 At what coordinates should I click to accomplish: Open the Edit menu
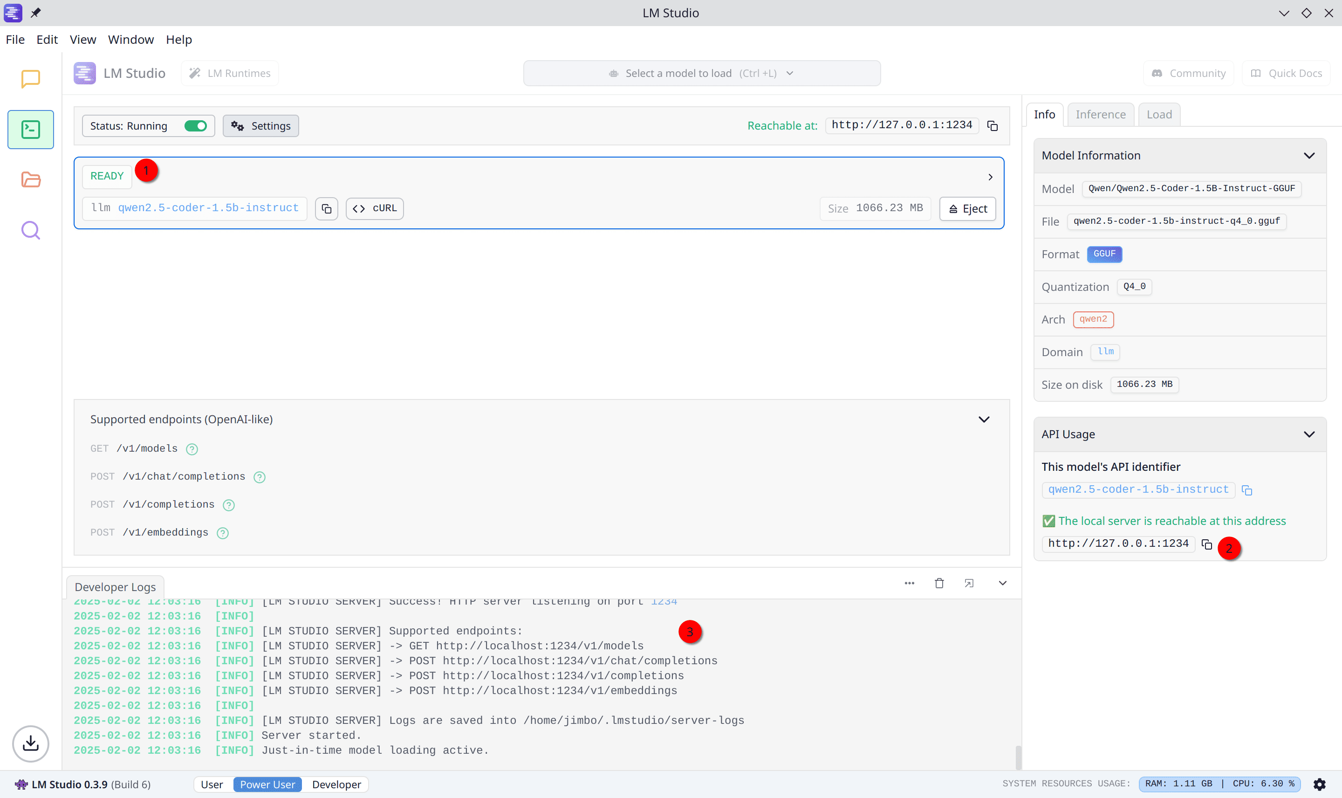(47, 39)
